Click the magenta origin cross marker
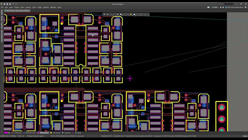 [x=130, y=78]
